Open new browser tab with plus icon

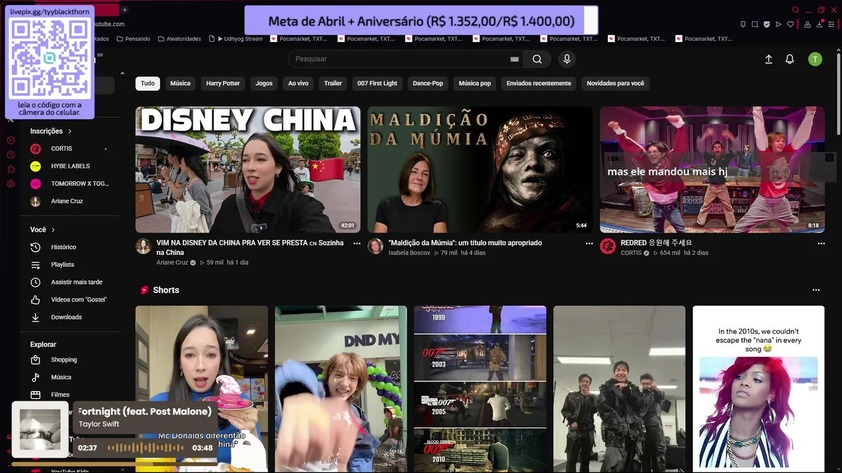point(124,10)
